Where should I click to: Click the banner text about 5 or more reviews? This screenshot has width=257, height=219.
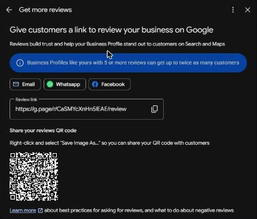coord(133,63)
